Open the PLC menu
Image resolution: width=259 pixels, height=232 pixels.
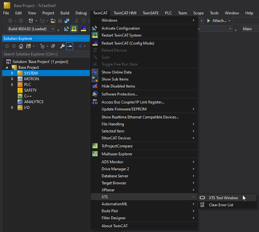pyautogui.click(x=169, y=13)
